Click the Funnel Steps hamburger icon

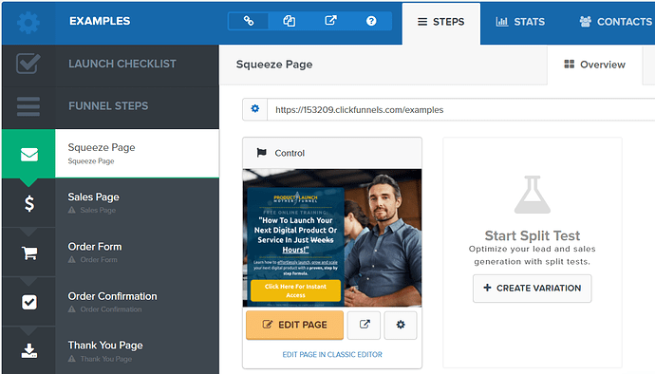(28, 106)
